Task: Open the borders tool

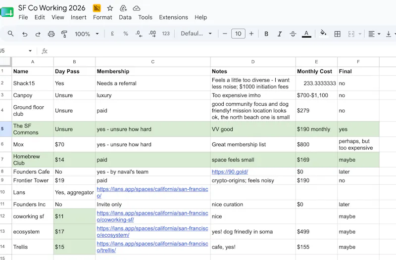Action: [x=338, y=34]
